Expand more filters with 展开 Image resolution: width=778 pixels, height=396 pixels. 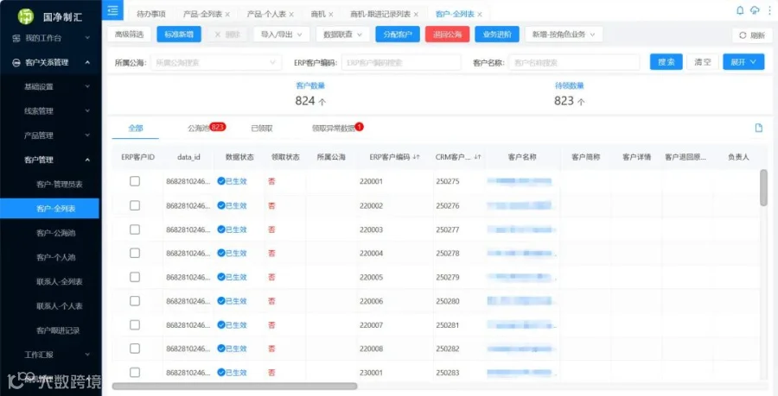coord(743,62)
